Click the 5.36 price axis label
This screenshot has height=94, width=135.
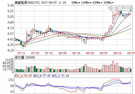pyautogui.click(x=11, y=5)
